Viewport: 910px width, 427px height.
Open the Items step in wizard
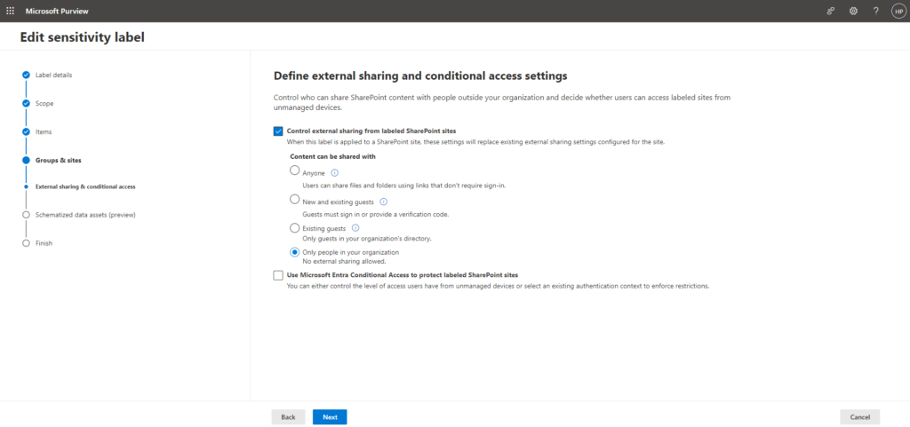(44, 131)
